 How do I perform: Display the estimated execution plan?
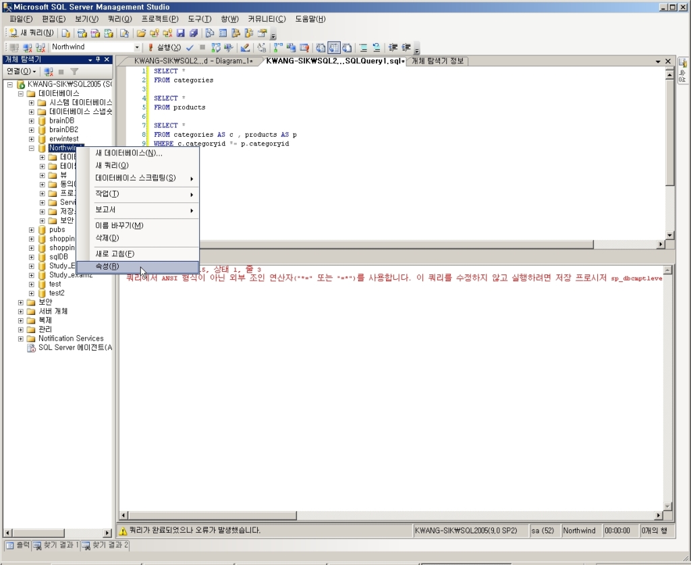pos(215,47)
